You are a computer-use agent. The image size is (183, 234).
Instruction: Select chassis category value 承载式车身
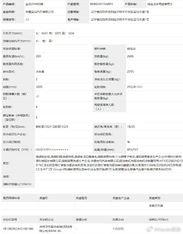coord(156,206)
